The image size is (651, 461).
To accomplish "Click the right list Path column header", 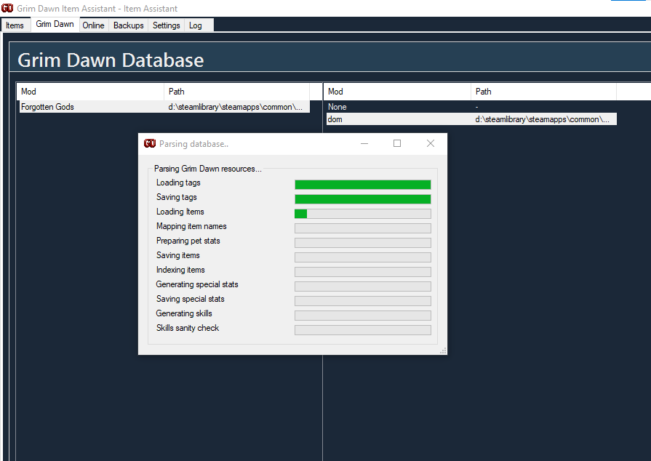I will (543, 92).
